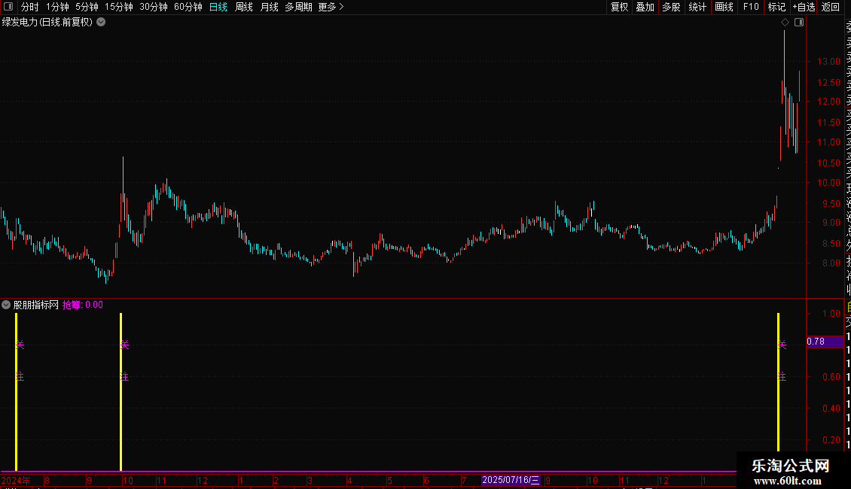Click the diamond icon above chart
This screenshot has width=851, height=489.
coord(785,23)
